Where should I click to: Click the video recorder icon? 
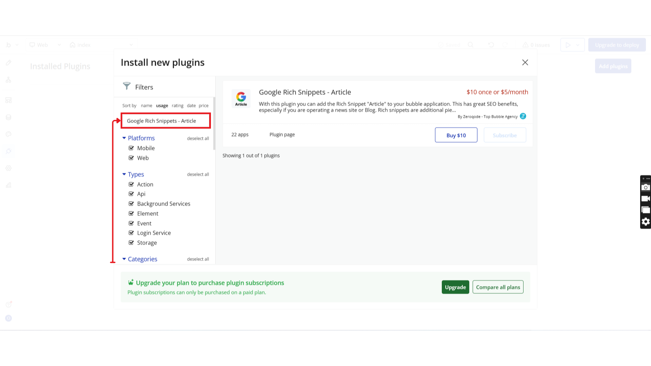click(646, 199)
